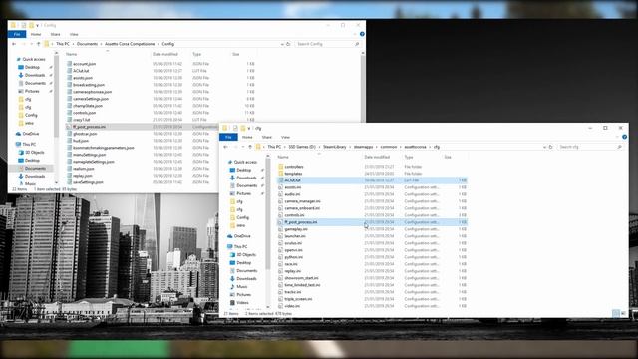The image size is (638, 359).
Task: Open the Share ribbon tab in Config window
Action: point(55,34)
